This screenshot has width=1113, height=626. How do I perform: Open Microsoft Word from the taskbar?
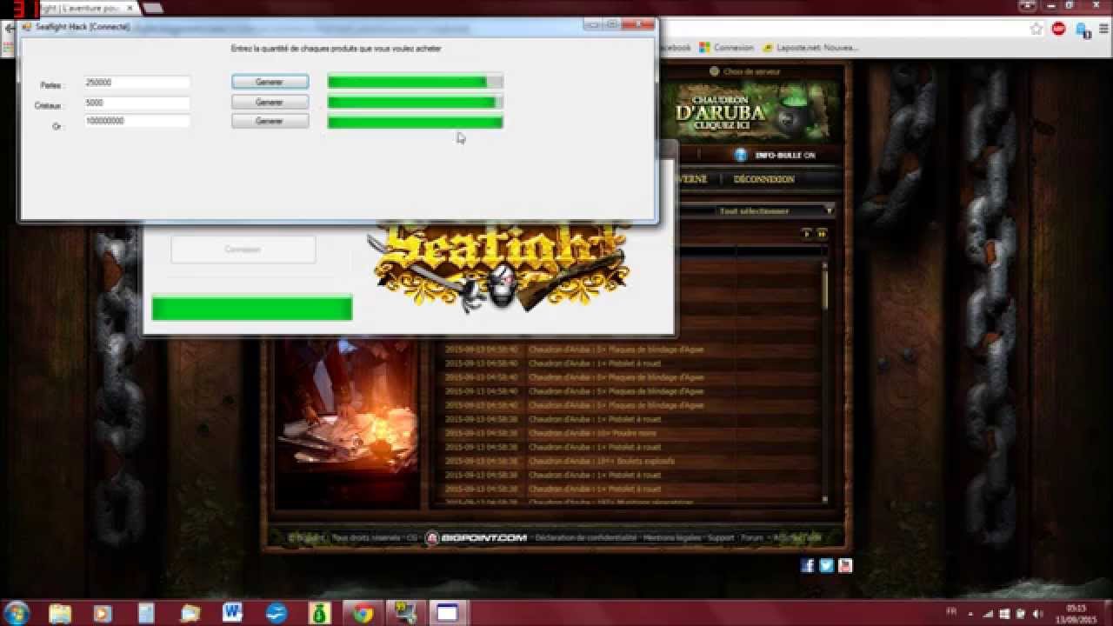[232, 613]
